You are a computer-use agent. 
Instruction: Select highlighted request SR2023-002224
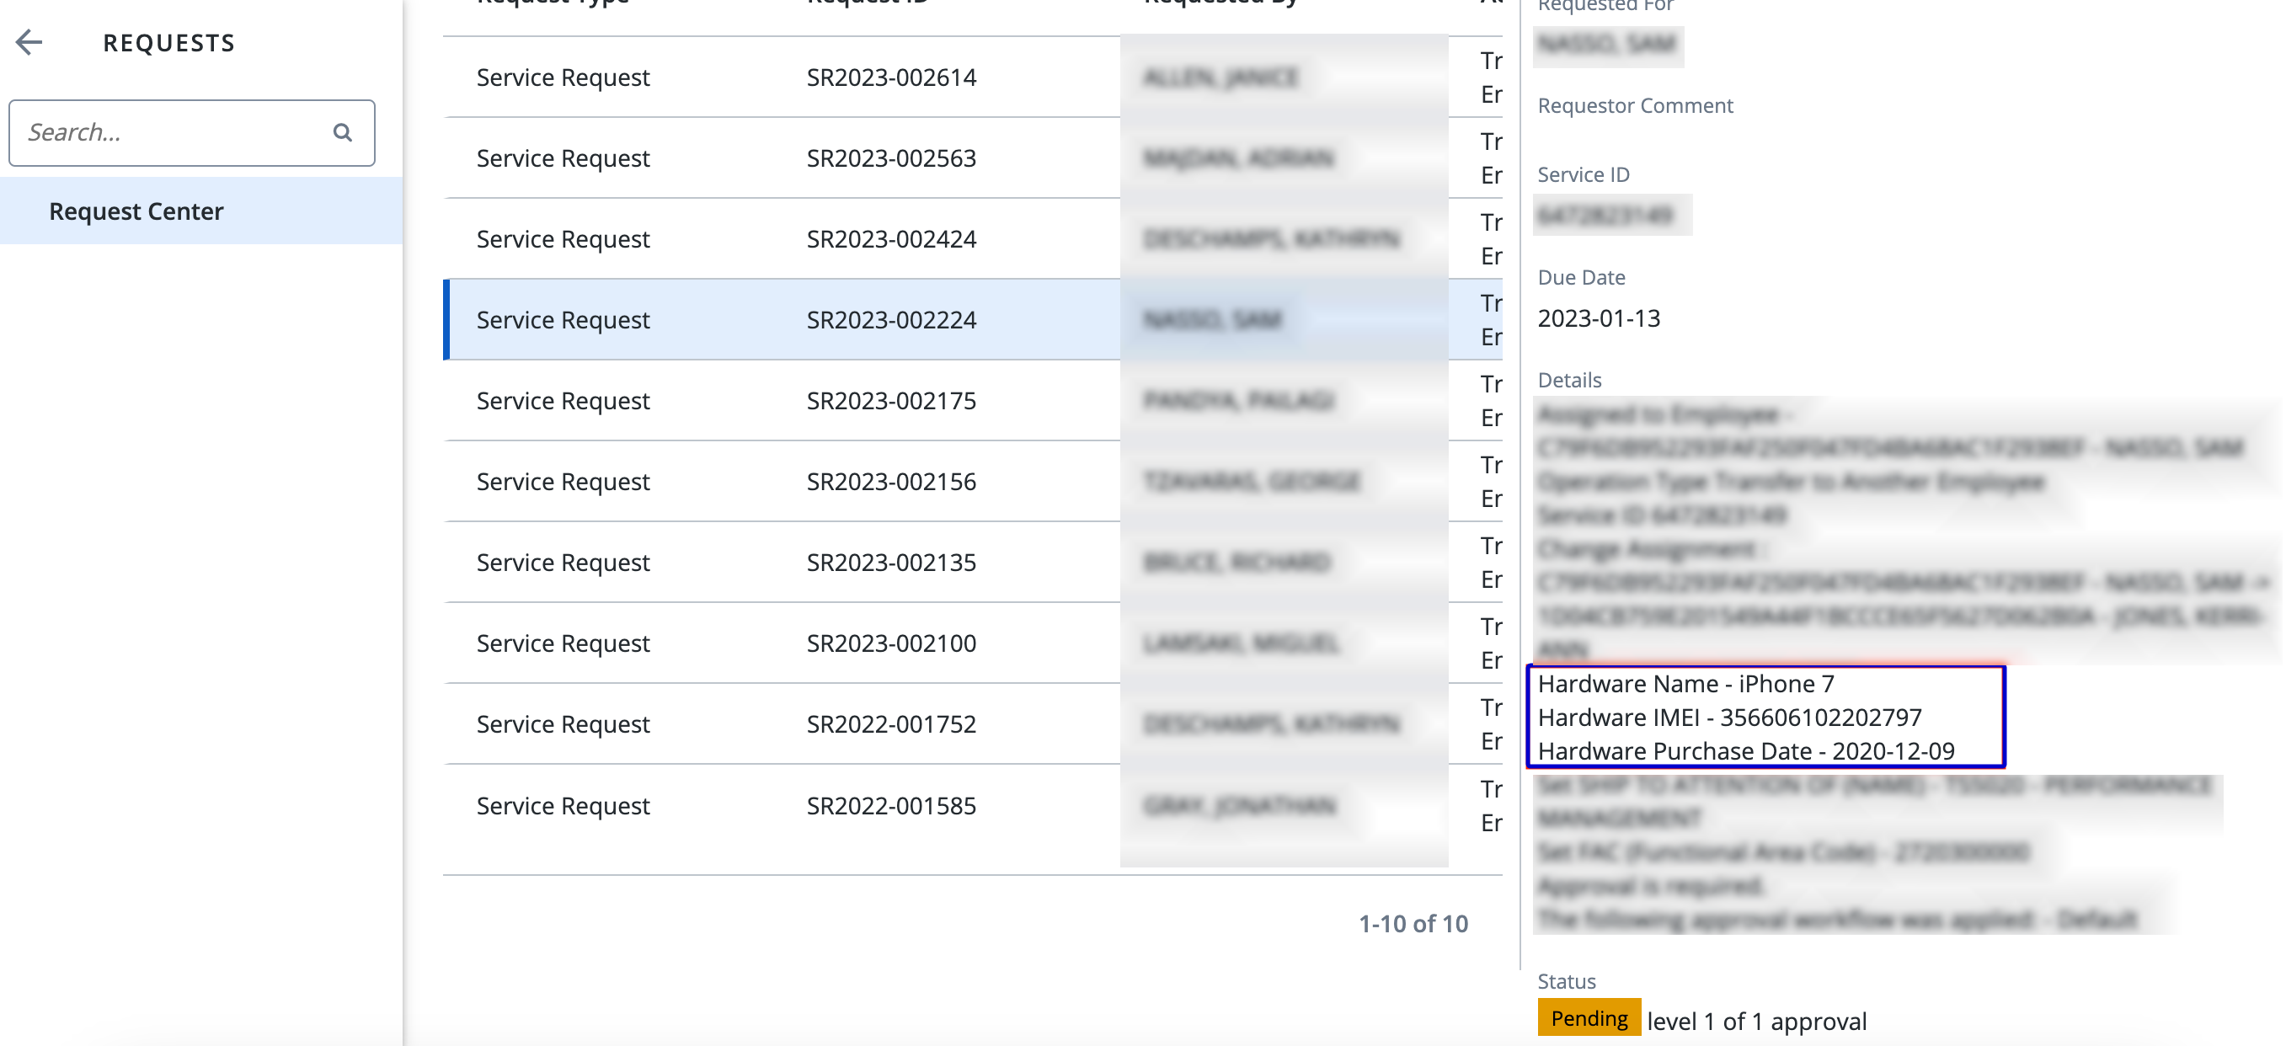[890, 319]
